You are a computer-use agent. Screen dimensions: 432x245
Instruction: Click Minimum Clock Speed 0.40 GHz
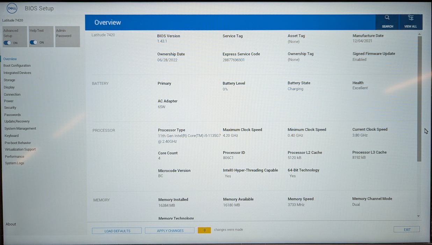(x=295, y=135)
